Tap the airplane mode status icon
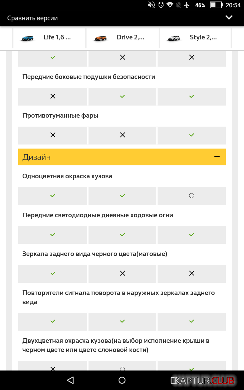The width and height of the screenshot is (244, 390). 187,5
